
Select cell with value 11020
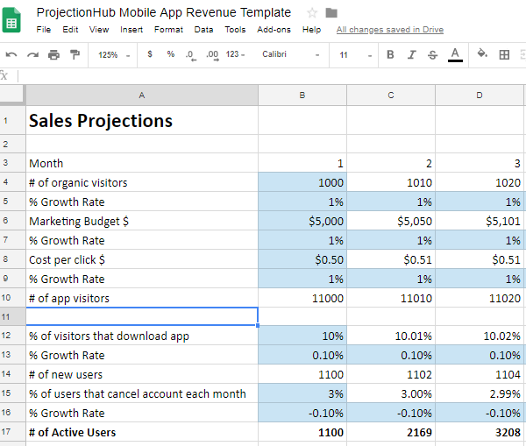480,298
